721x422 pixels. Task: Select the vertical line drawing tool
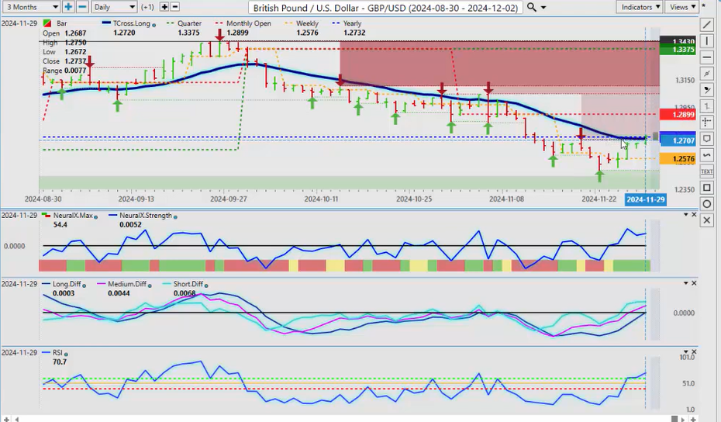click(x=707, y=41)
